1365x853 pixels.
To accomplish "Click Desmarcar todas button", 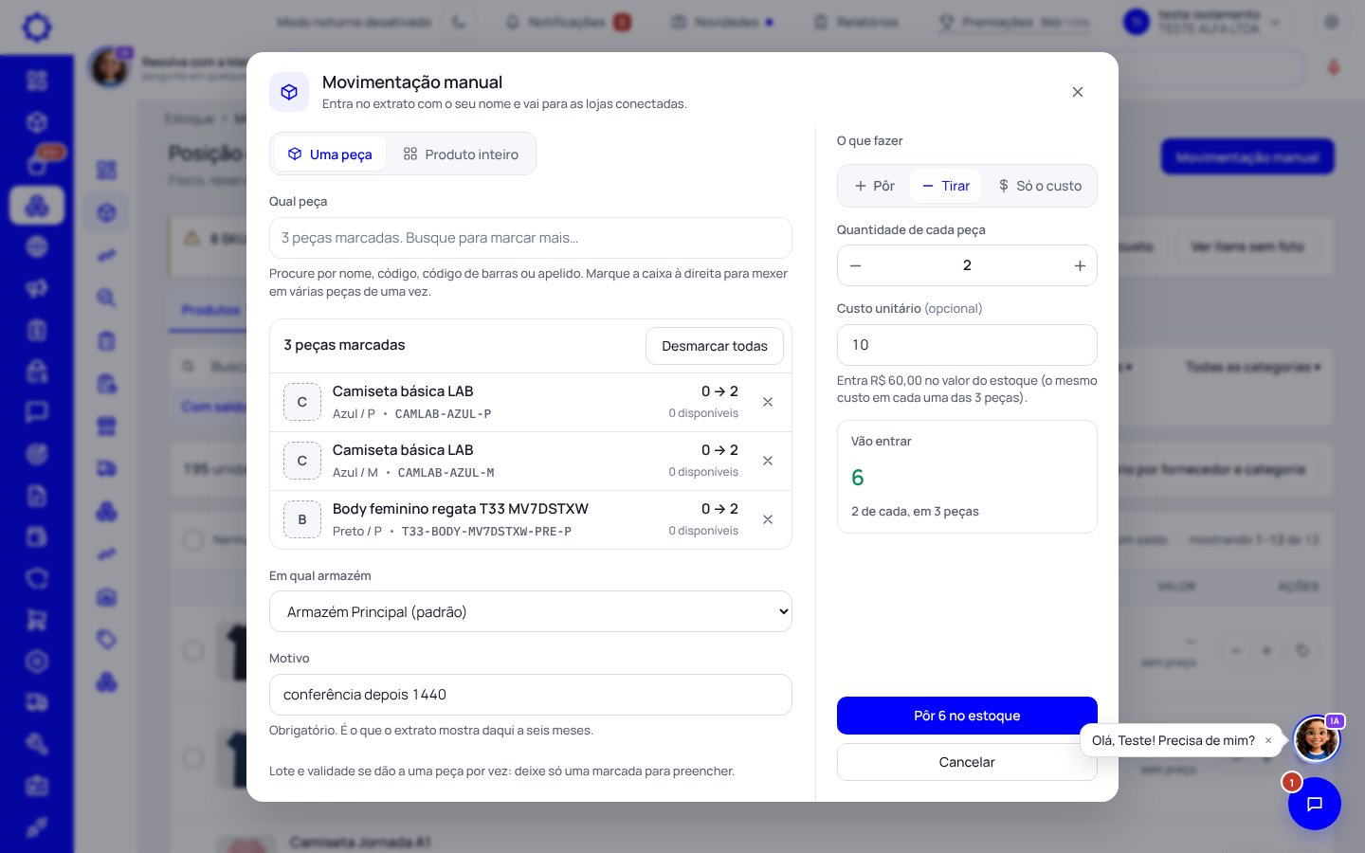I will click(715, 346).
